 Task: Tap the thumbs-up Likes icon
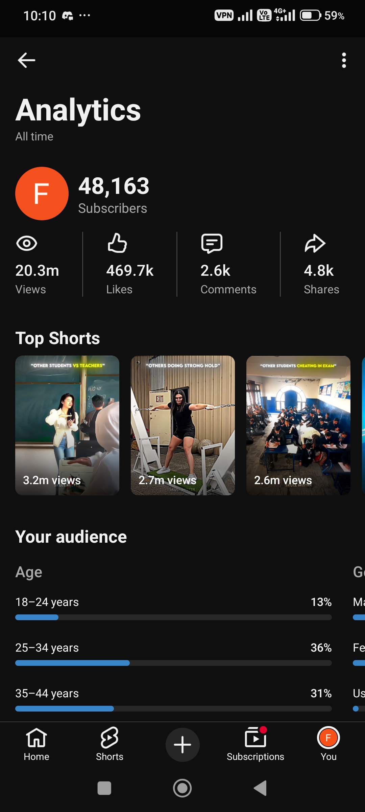coord(117,243)
